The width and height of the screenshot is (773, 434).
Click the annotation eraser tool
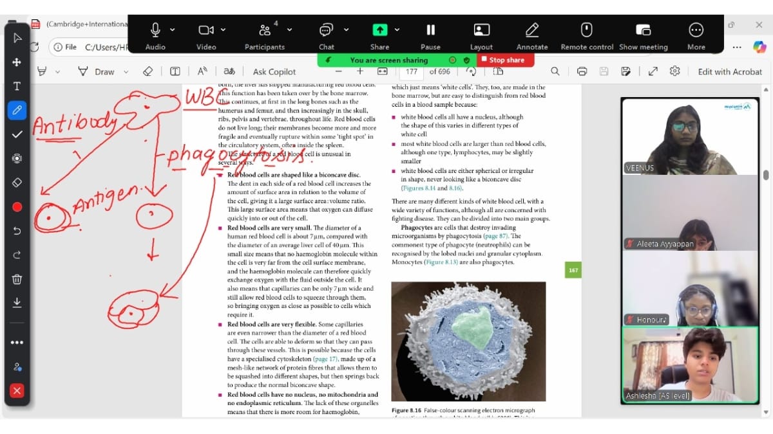point(17,183)
